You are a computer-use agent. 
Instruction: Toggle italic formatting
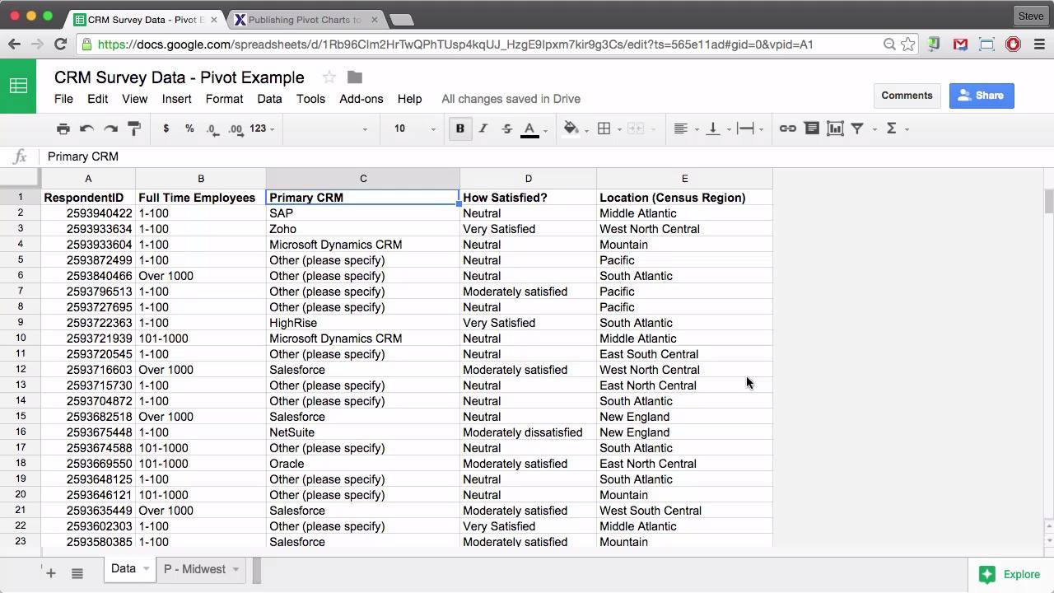(483, 128)
